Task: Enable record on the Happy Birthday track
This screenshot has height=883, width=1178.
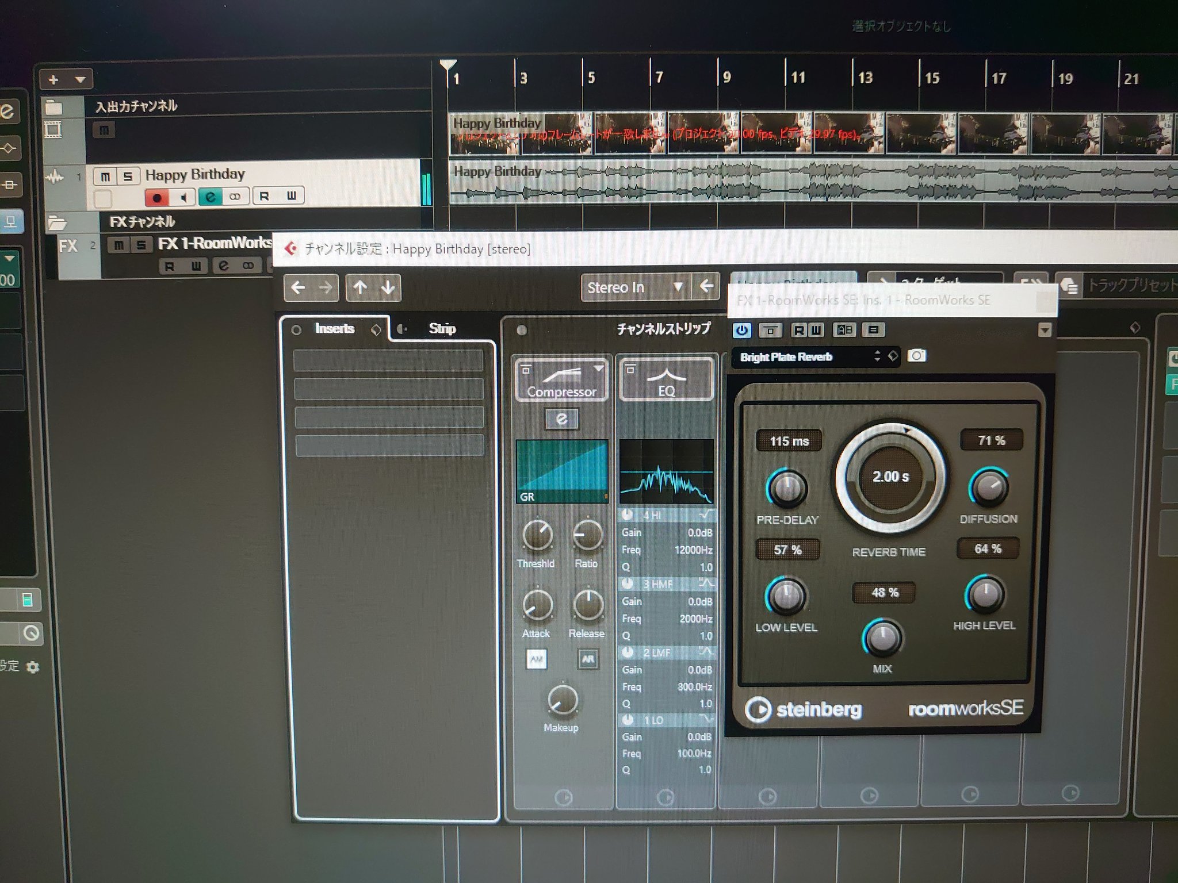Action: point(156,198)
